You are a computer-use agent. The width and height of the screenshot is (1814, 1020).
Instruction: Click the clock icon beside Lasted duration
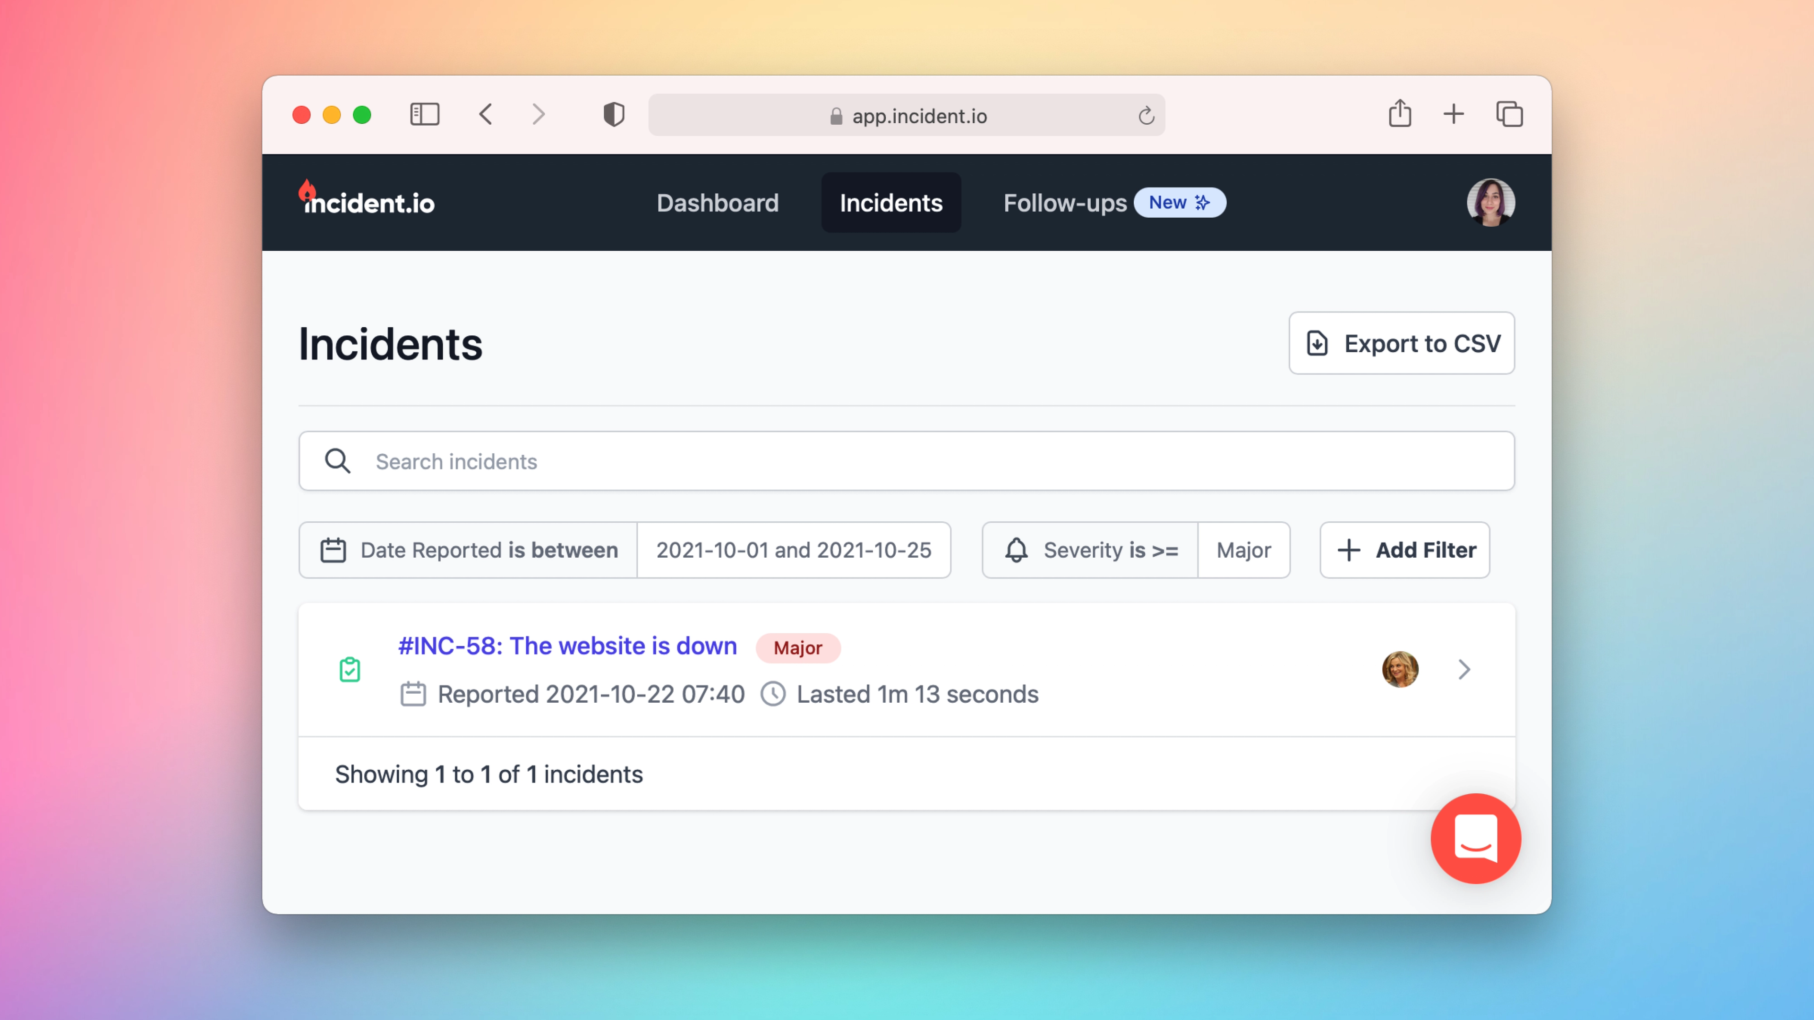[773, 694]
